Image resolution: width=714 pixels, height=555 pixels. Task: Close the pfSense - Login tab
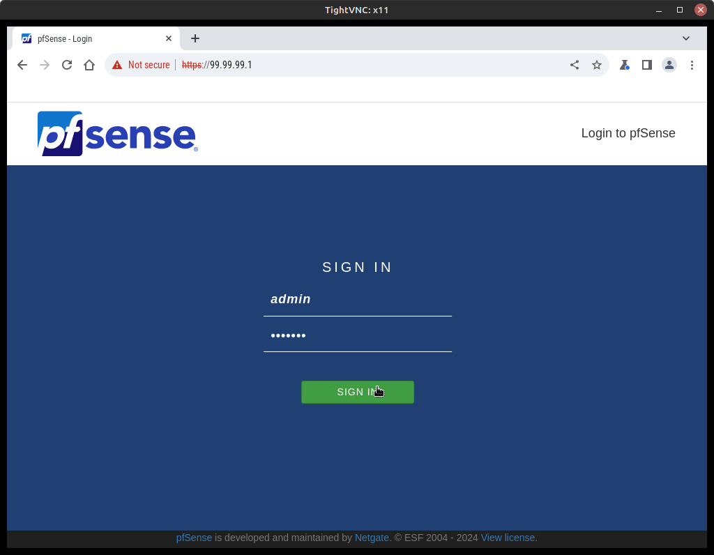pos(169,39)
